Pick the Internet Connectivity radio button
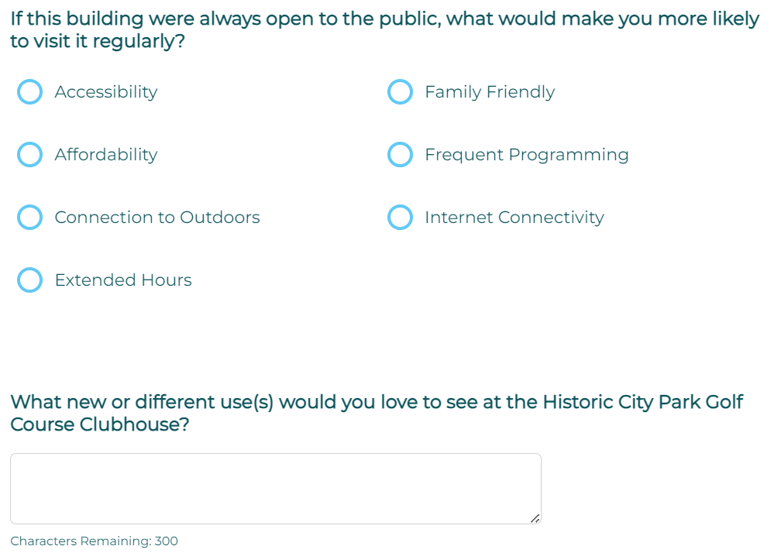This screenshot has width=781, height=553. coord(400,218)
